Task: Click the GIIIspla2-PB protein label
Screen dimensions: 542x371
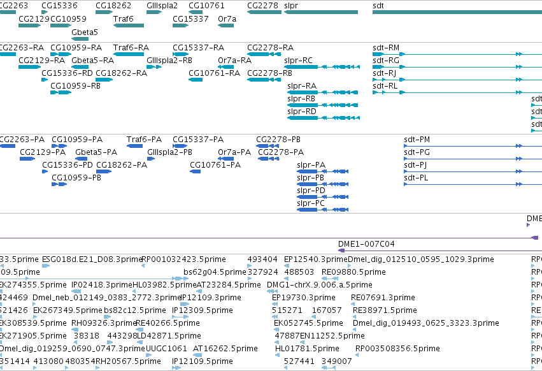Action: click(x=169, y=152)
